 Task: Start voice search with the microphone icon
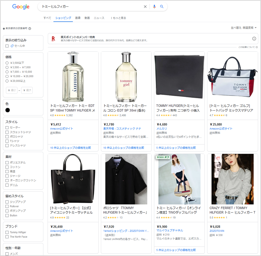click(154, 6)
